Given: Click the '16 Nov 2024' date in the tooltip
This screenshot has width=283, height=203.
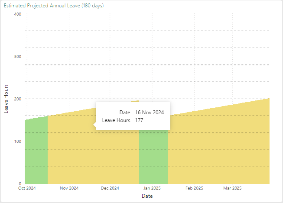Looking at the screenshot, I should (150, 113).
